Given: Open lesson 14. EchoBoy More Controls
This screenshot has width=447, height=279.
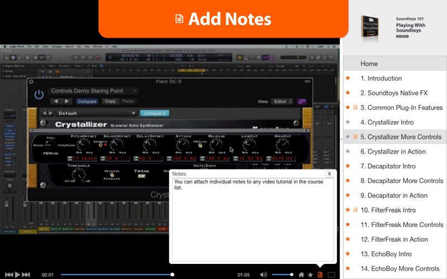Looking at the screenshot, I should click(x=395, y=268).
